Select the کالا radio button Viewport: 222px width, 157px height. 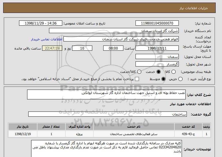(x=174, y=72)
